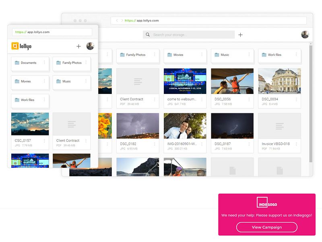This screenshot has height=242, width=322.
Task: Open options menu for CSC_0157 file
Action: click(44, 141)
